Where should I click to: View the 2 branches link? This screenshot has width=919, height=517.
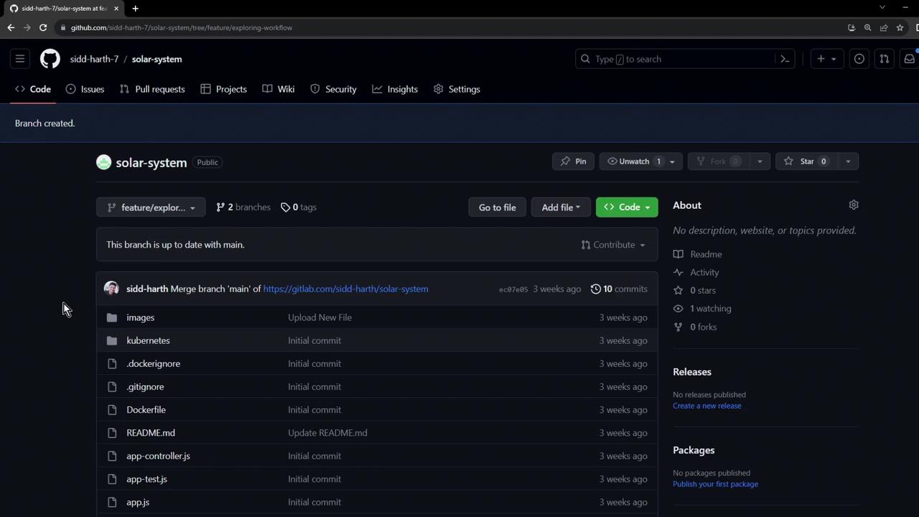click(x=243, y=208)
